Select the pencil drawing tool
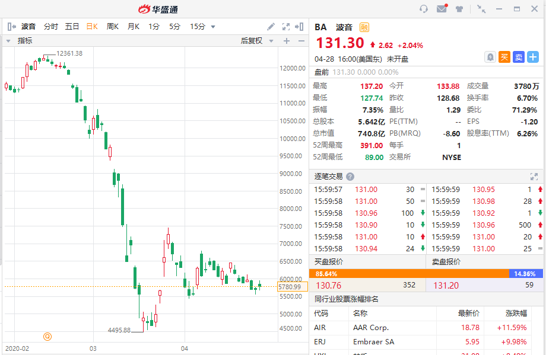The image size is (546, 355). pyautogui.click(x=271, y=27)
